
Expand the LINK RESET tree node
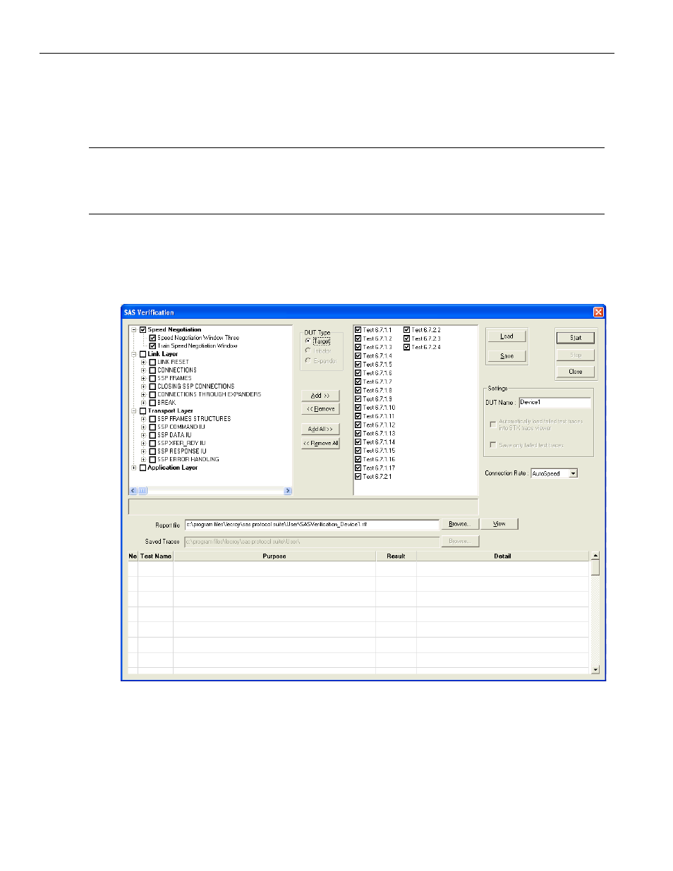(x=143, y=362)
